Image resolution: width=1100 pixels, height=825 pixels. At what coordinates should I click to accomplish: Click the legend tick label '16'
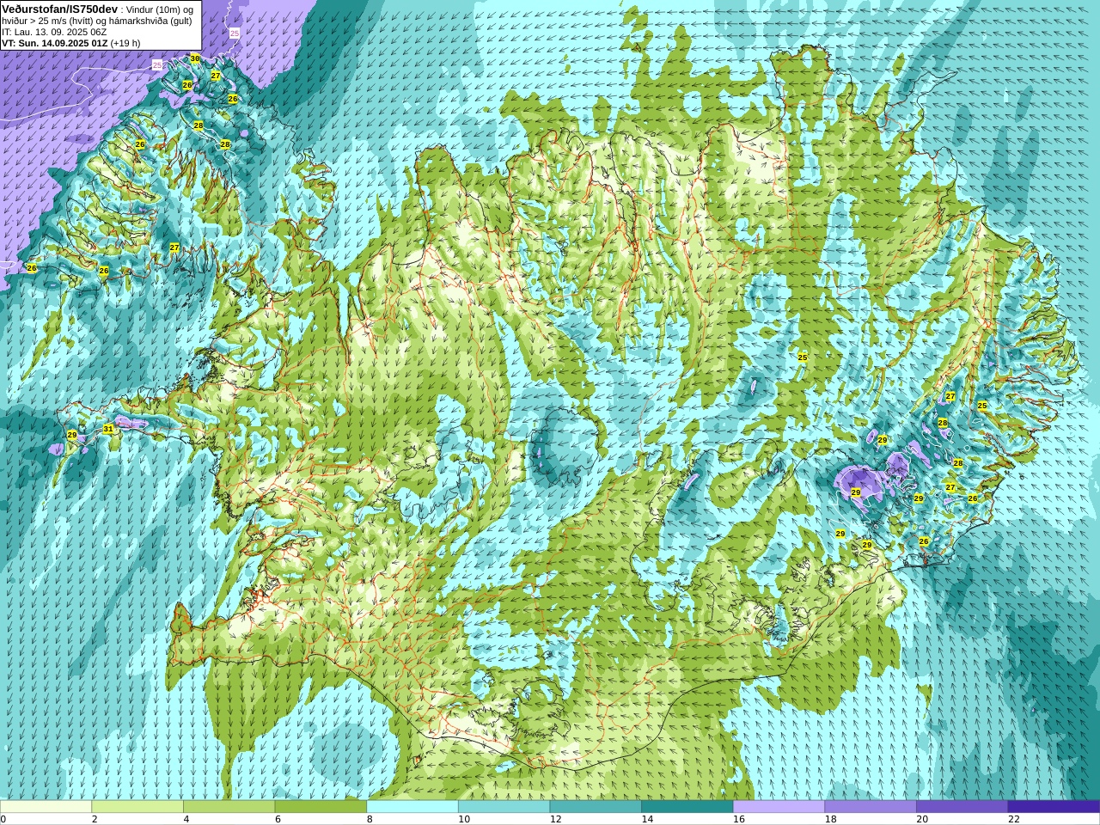coord(739,819)
